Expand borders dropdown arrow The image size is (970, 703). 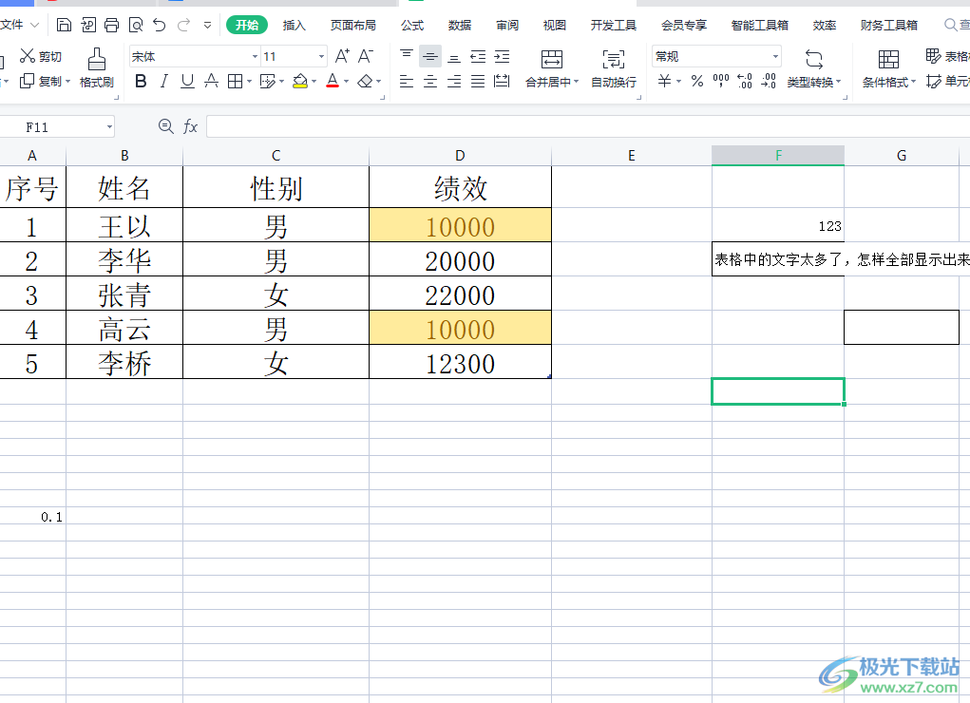(249, 81)
